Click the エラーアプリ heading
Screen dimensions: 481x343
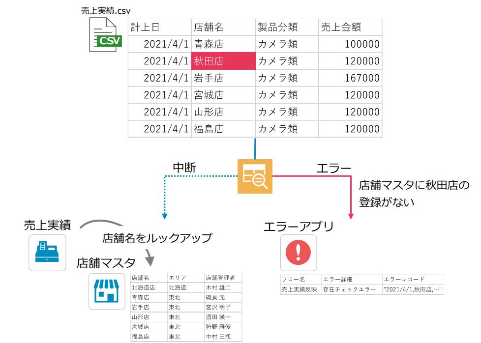coord(298,226)
